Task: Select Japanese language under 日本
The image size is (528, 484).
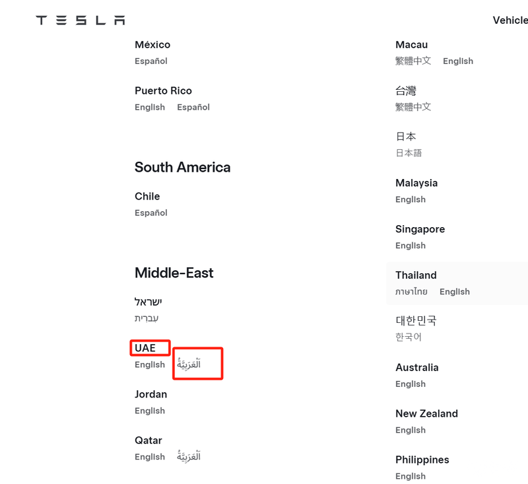Action: pos(409,153)
